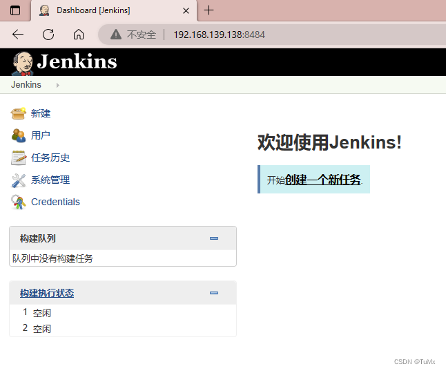Click executor 1 空闲 row
Image resolution: width=446 pixels, height=371 pixels.
[123, 313]
